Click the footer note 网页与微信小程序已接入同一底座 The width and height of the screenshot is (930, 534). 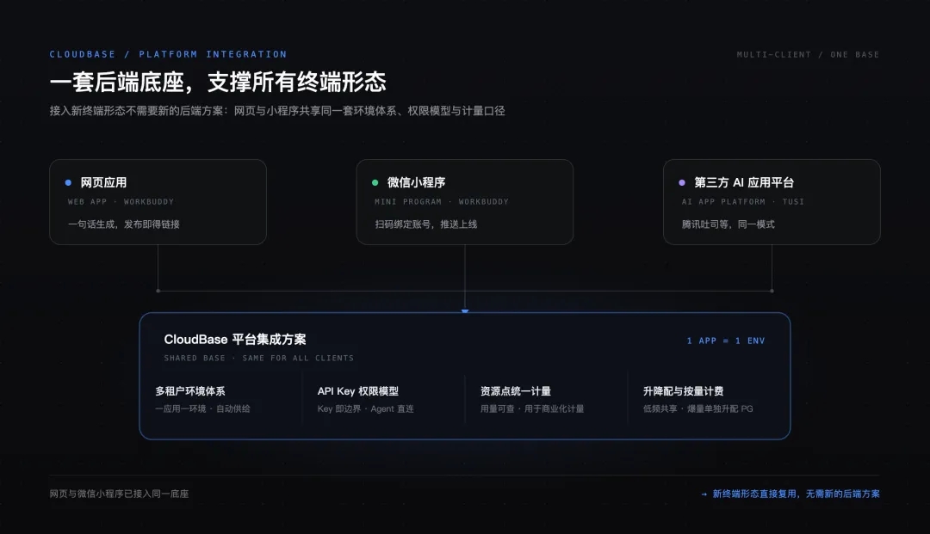click(x=119, y=494)
